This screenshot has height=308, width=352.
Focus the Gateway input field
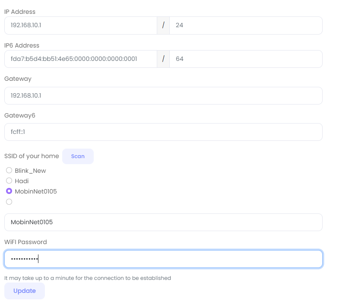click(163, 95)
